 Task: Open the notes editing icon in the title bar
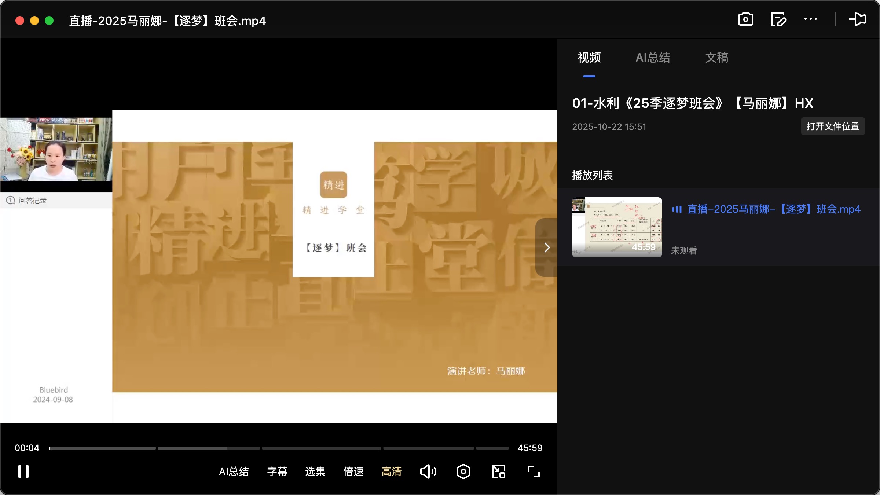click(778, 19)
